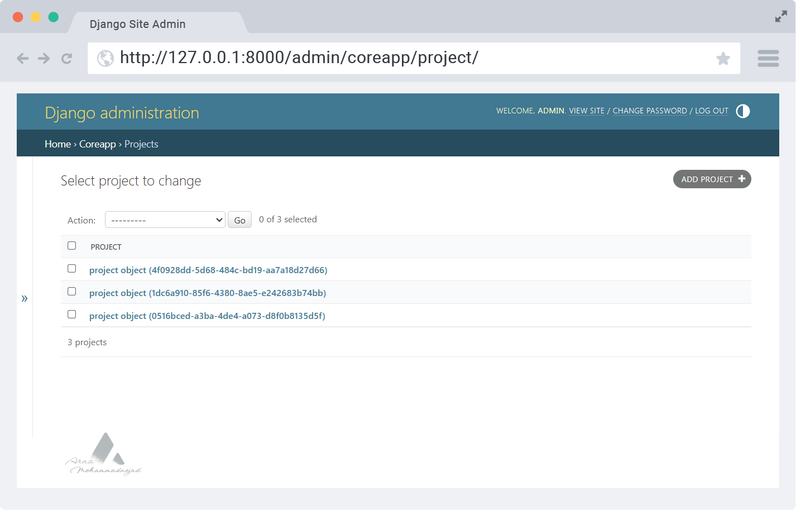Click the Projects breadcrumb text

click(141, 144)
